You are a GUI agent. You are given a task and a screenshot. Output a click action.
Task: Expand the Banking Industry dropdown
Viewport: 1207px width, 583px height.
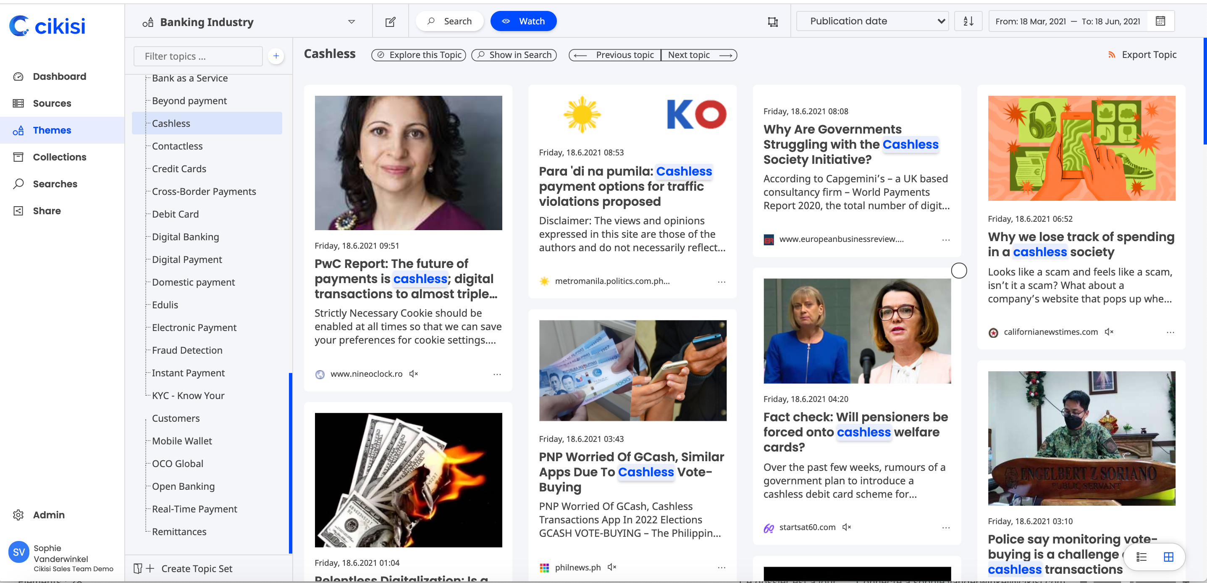pyautogui.click(x=352, y=21)
